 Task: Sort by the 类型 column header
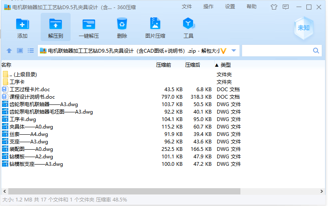226,65
